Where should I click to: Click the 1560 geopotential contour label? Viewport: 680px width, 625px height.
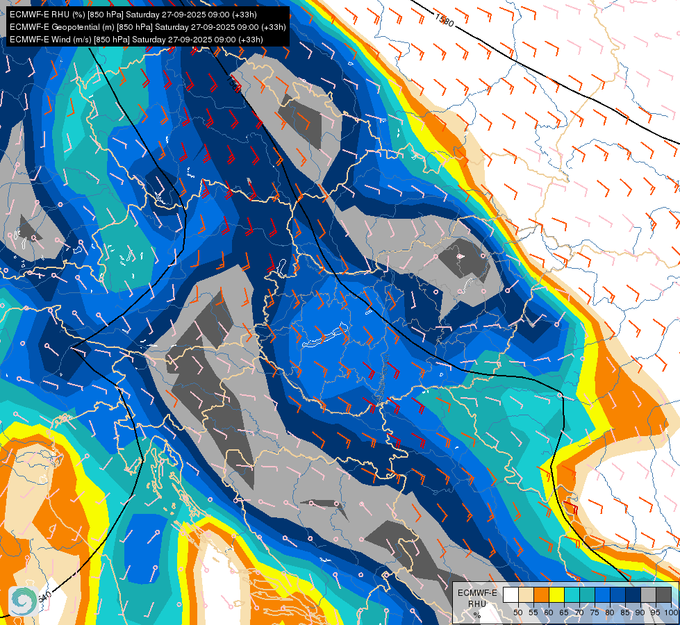point(233,84)
